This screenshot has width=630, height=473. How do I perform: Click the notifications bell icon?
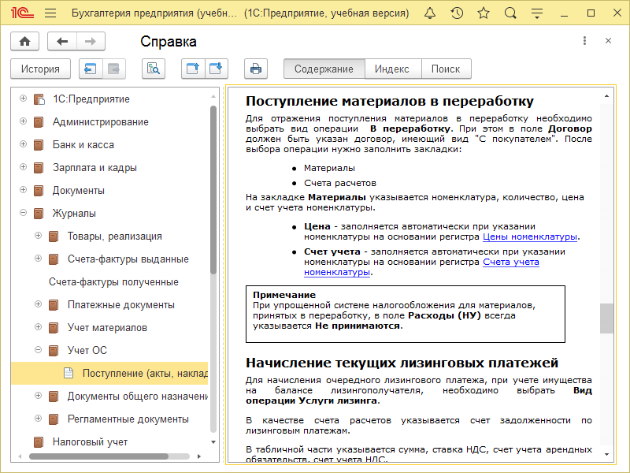430,13
